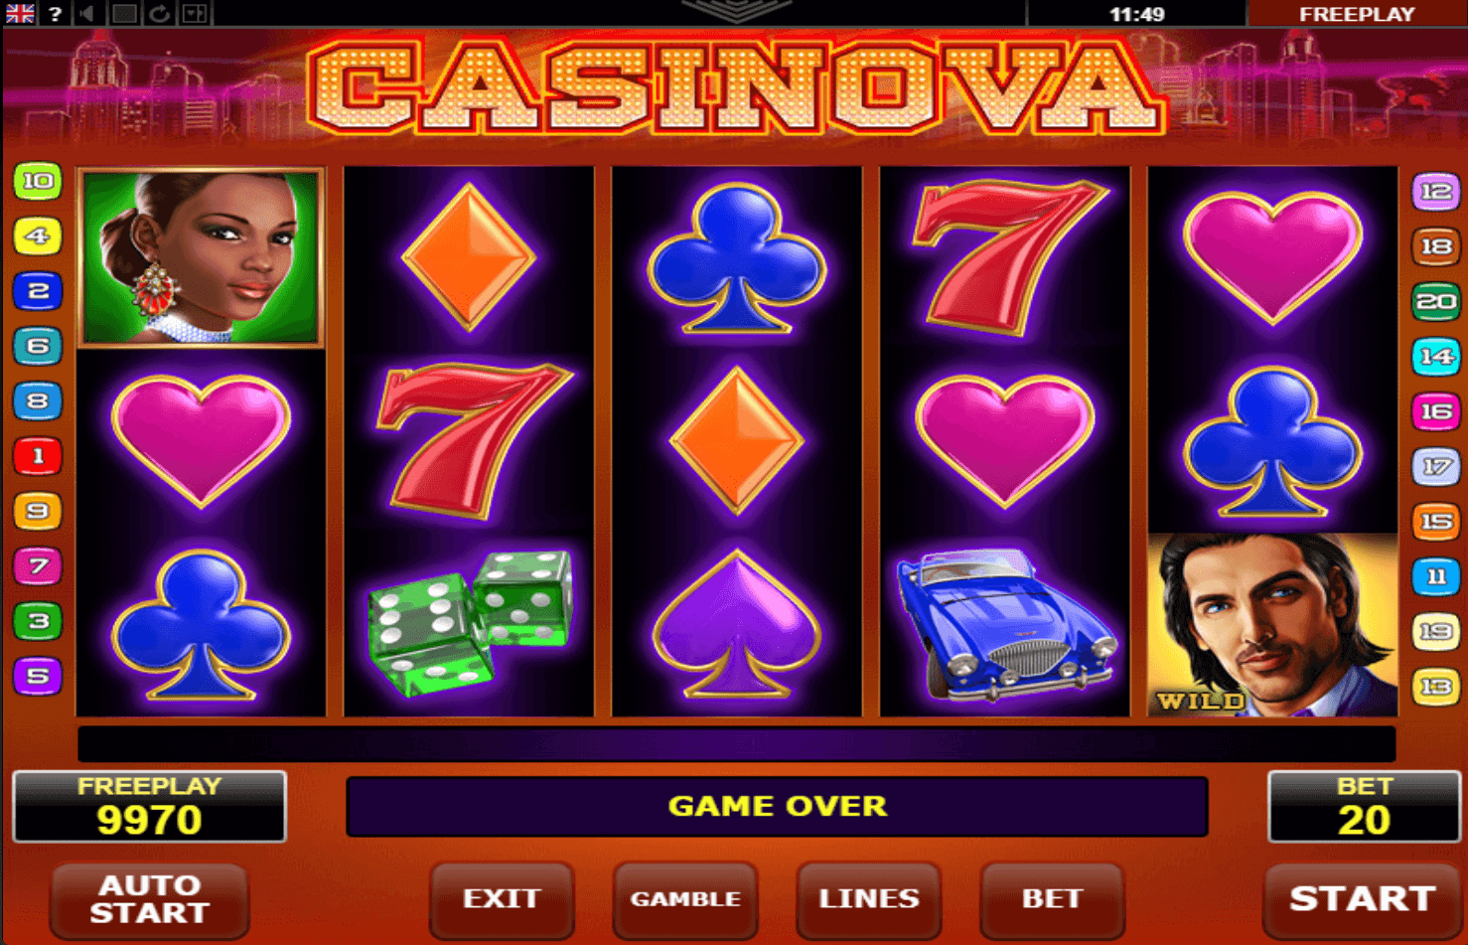Open the GAMBLE feature
Screen dimensions: 1468x945
click(685, 899)
